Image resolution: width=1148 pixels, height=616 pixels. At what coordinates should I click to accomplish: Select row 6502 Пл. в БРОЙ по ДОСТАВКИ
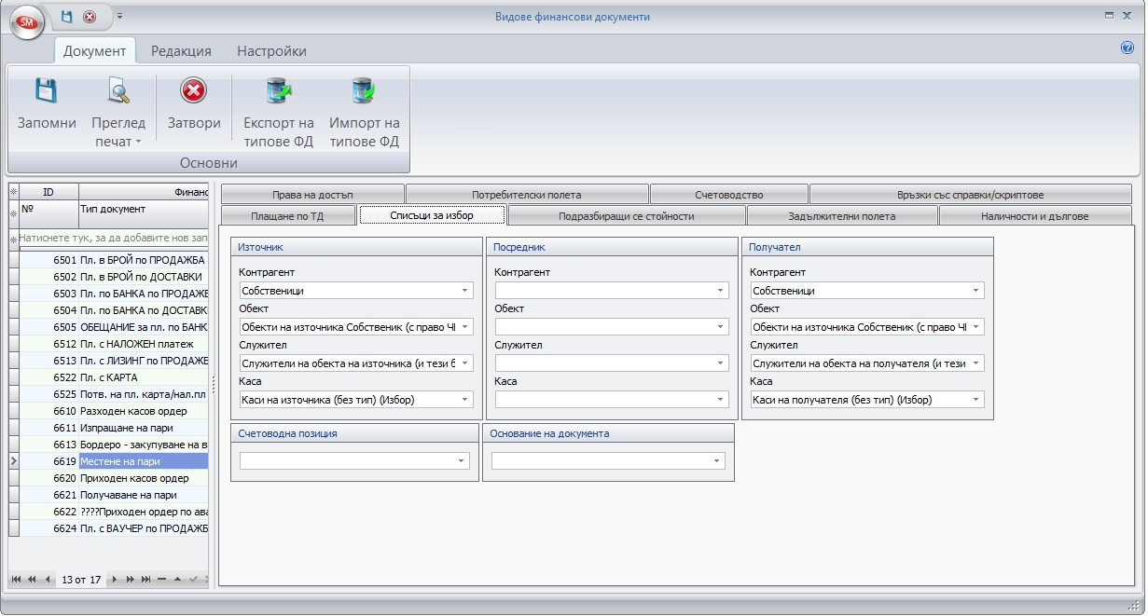pos(113,277)
